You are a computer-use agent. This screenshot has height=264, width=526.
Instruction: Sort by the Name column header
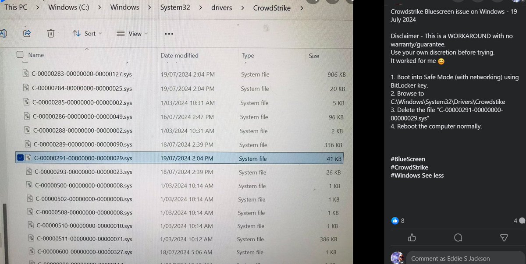pyautogui.click(x=36, y=55)
